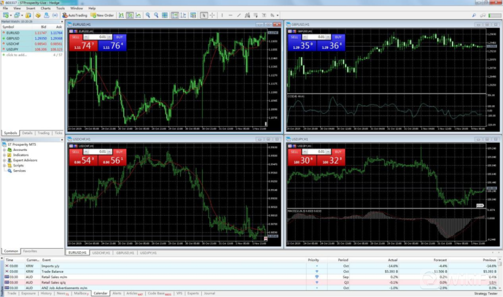The width and height of the screenshot is (503, 297).
Task: Open the chat bubbles icon top right
Action: pyautogui.click(x=483, y=15)
